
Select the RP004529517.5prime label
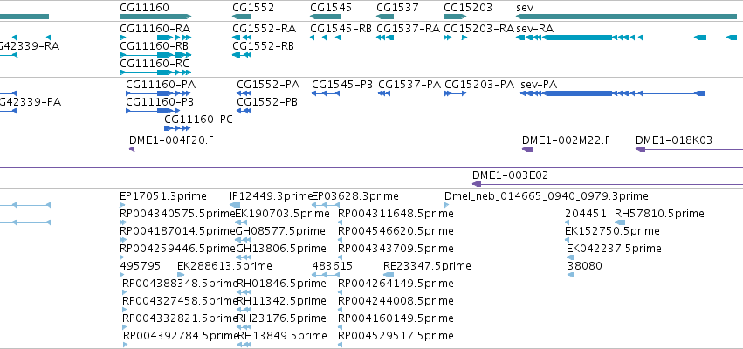pos(396,336)
